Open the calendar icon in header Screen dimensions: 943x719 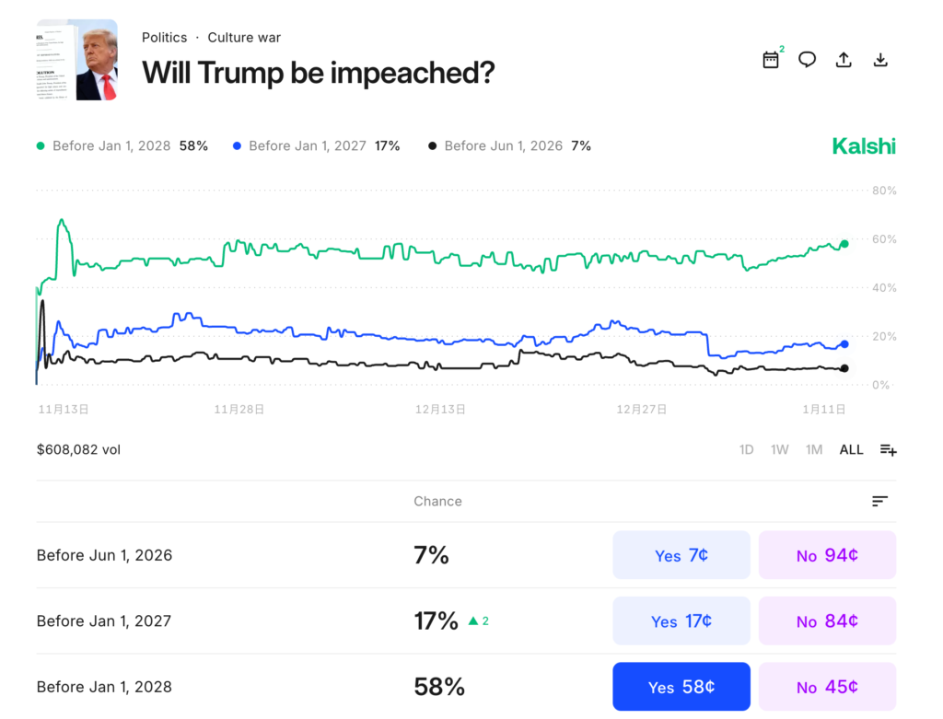(x=771, y=60)
